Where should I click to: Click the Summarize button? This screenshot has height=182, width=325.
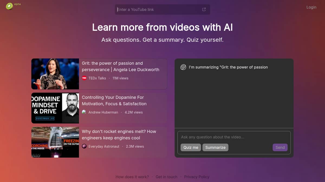215,147
